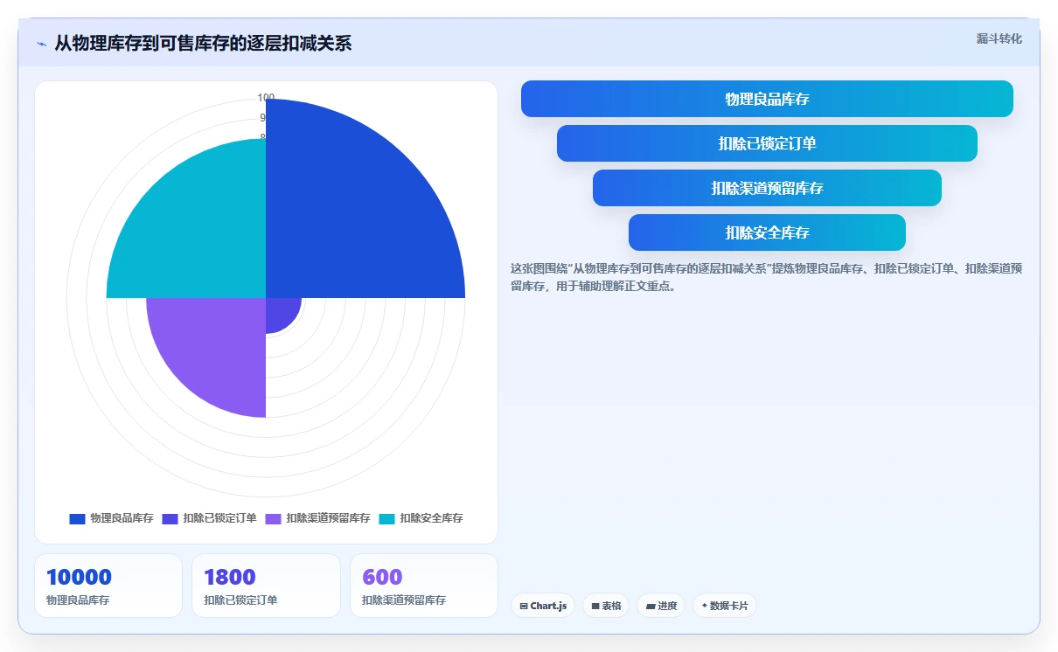Toggle 物理良品库存 legend color swatch
The height and width of the screenshot is (652, 1058).
click(77, 518)
